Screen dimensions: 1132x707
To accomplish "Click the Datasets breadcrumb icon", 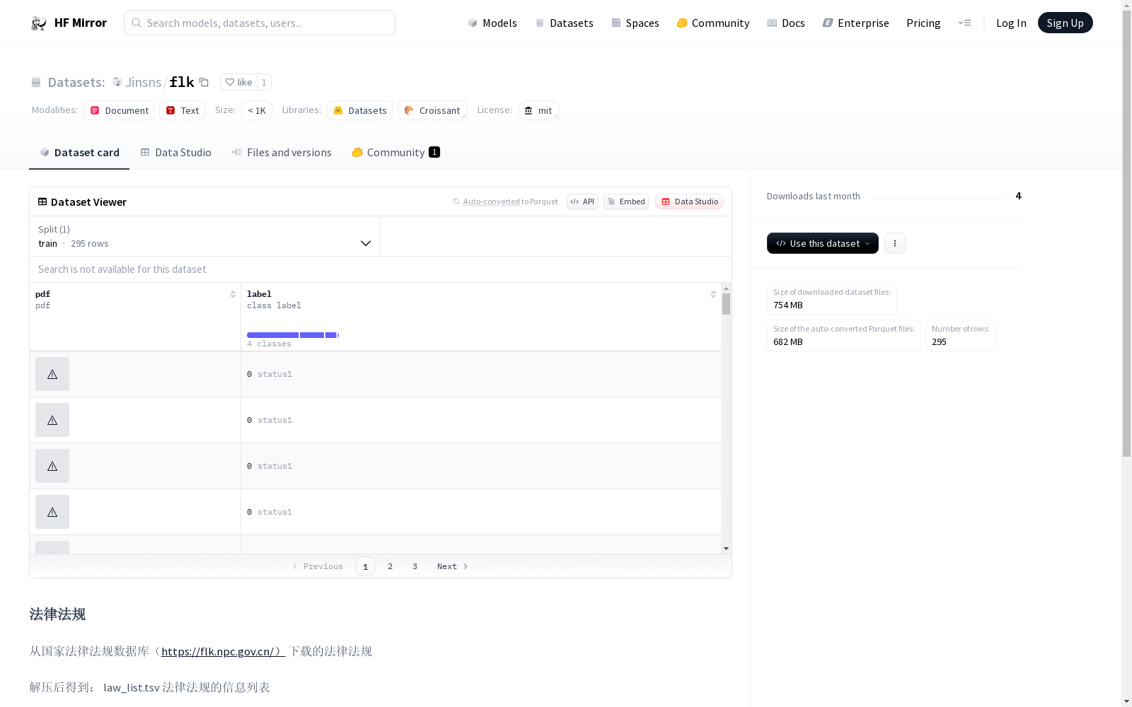I will coord(36,82).
